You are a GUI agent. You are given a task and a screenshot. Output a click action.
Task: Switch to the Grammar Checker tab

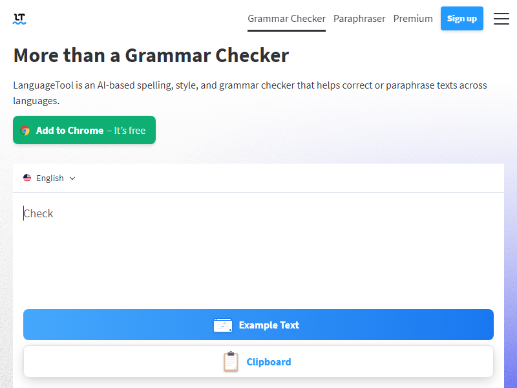286,19
